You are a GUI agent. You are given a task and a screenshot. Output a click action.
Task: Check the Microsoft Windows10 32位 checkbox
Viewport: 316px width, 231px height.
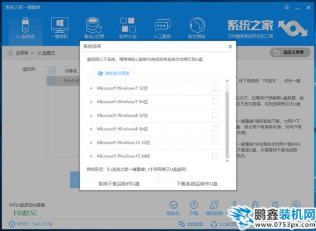215,142
